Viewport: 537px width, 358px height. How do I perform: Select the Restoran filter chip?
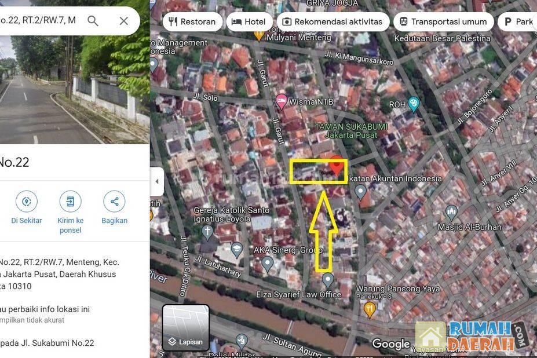[192, 22]
